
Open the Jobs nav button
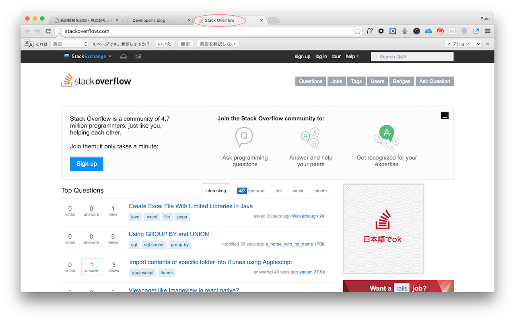pos(337,81)
